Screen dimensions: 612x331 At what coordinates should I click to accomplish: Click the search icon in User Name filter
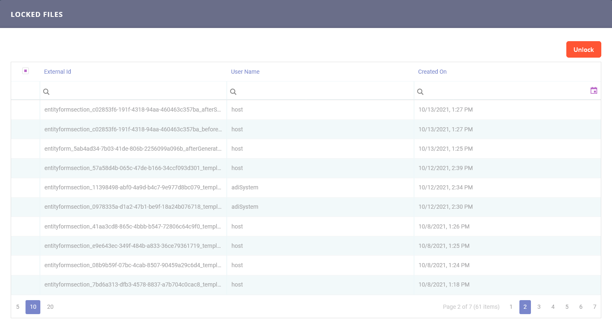[x=233, y=92]
